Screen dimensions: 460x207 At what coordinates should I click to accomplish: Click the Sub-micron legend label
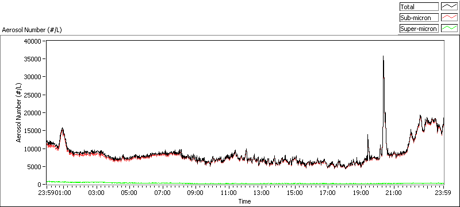pos(419,18)
